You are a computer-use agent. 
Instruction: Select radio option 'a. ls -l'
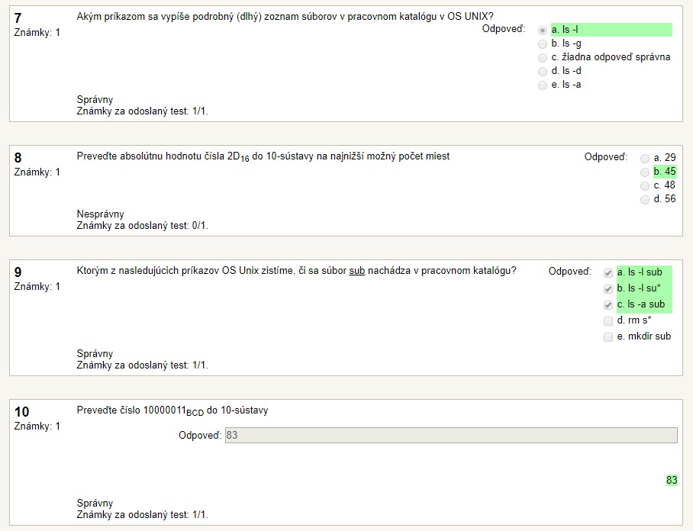point(543,30)
